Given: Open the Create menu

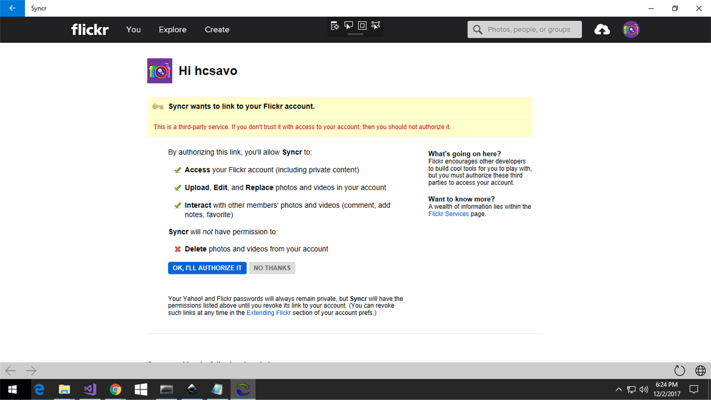Looking at the screenshot, I should (x=217, y=30).
